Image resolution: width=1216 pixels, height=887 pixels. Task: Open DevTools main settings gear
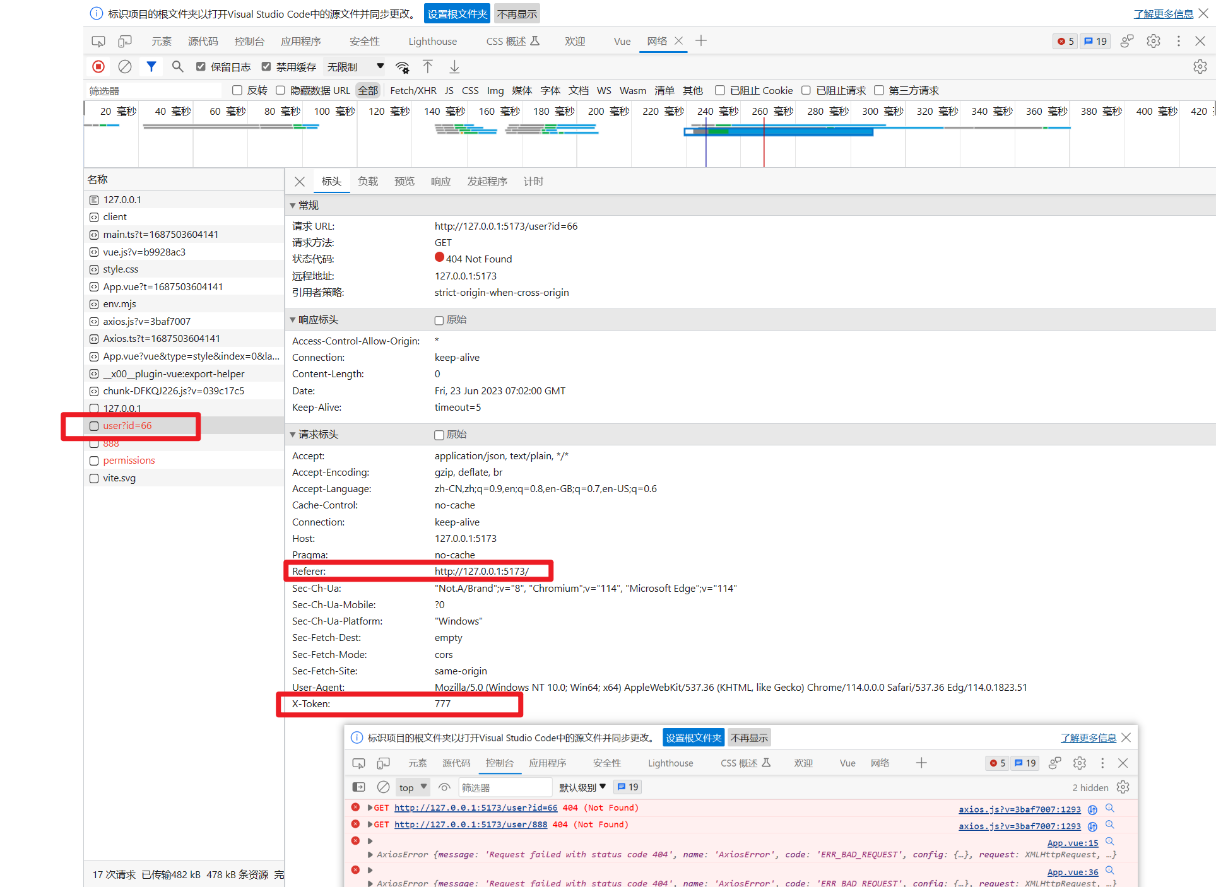(x=1154, y=42)
